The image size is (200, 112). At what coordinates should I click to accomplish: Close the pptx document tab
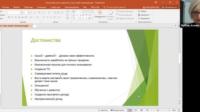click(x=31, y=26)
